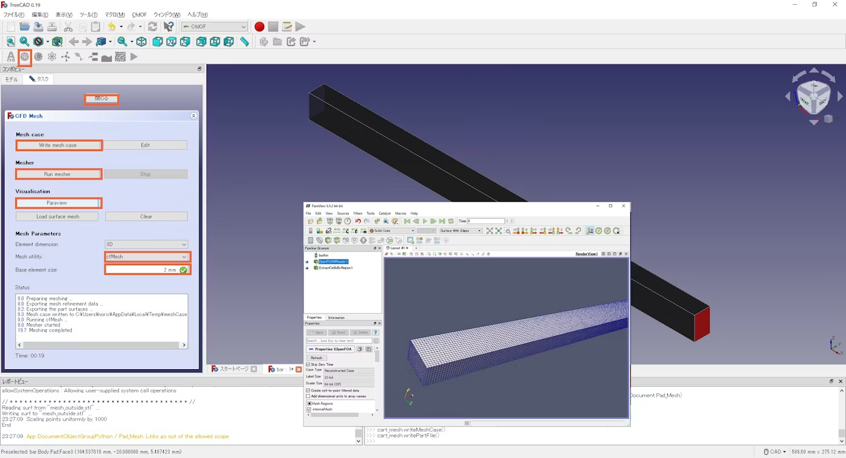Enable Add dimensional units to array names
This screenshot has height=458, width=846.
(308, 396)
